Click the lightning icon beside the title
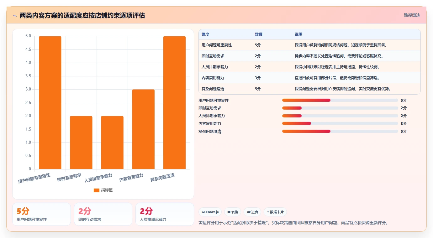 click(x=15, y=16)
